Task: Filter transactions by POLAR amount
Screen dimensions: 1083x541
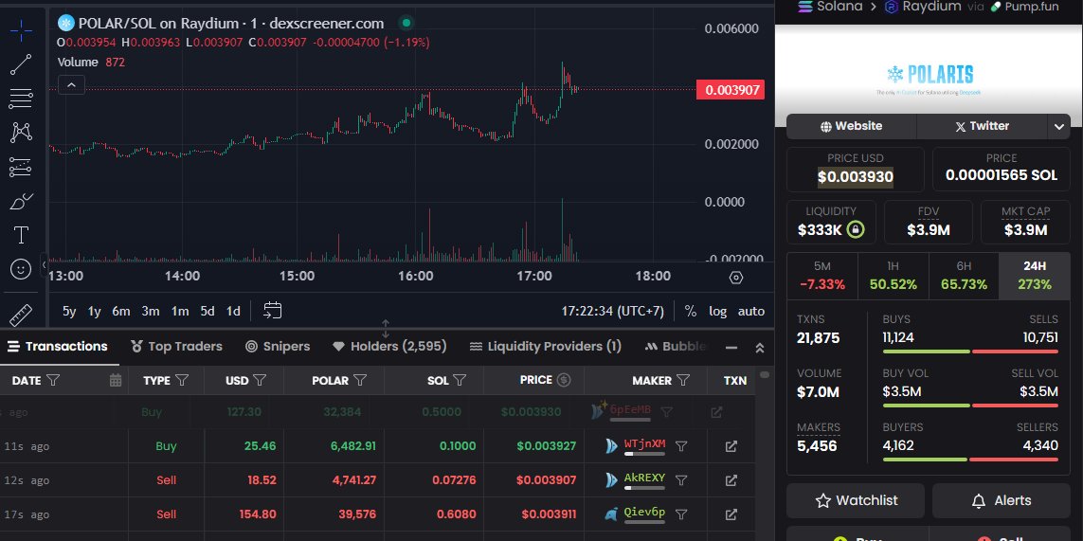Action: [x=360, y=380]
